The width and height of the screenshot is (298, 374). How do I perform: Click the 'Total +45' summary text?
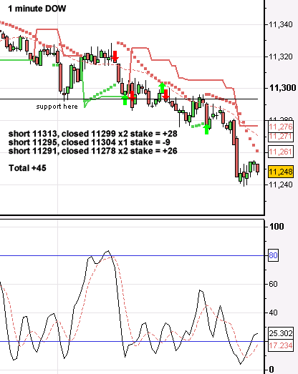27,168
